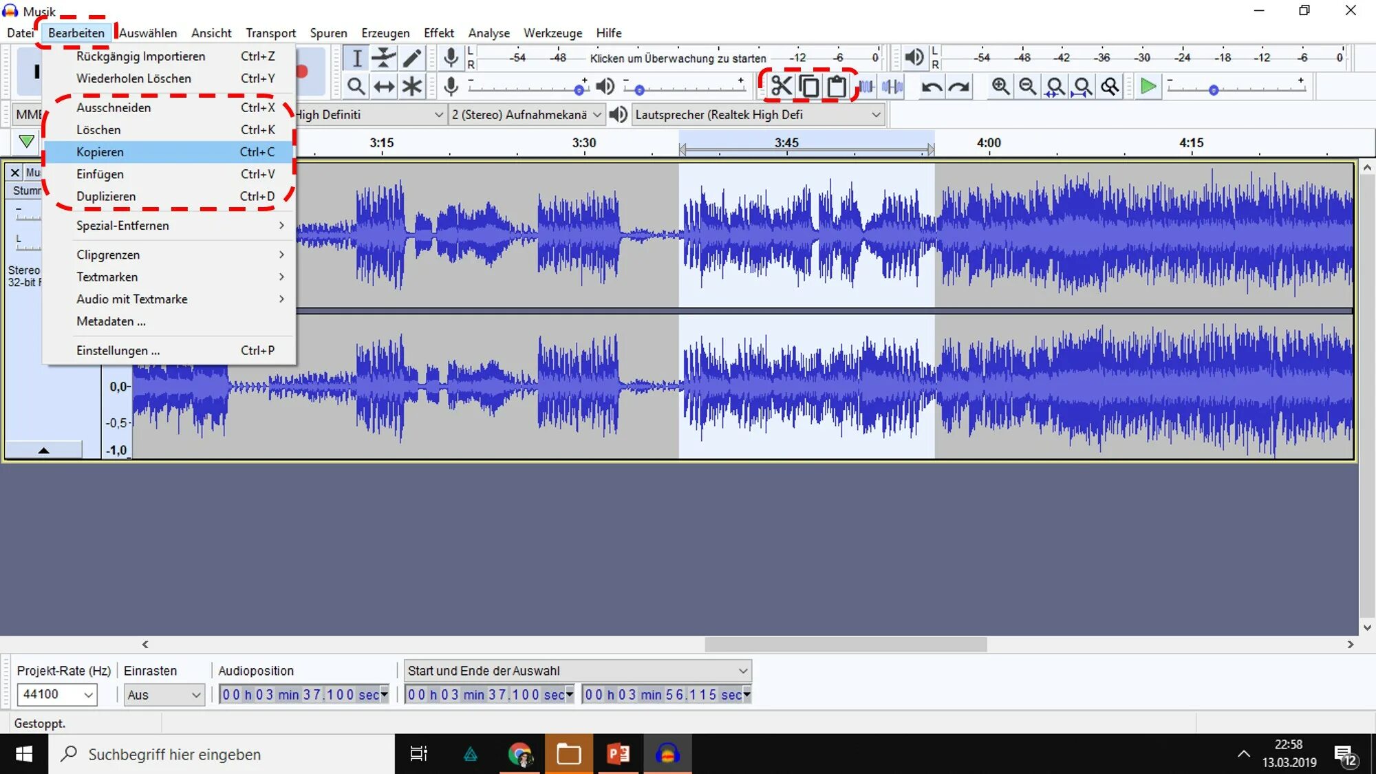
Task: Click the Paste clipboard toolbar icon
Action: pyautogui.click(x=837, y=87)
